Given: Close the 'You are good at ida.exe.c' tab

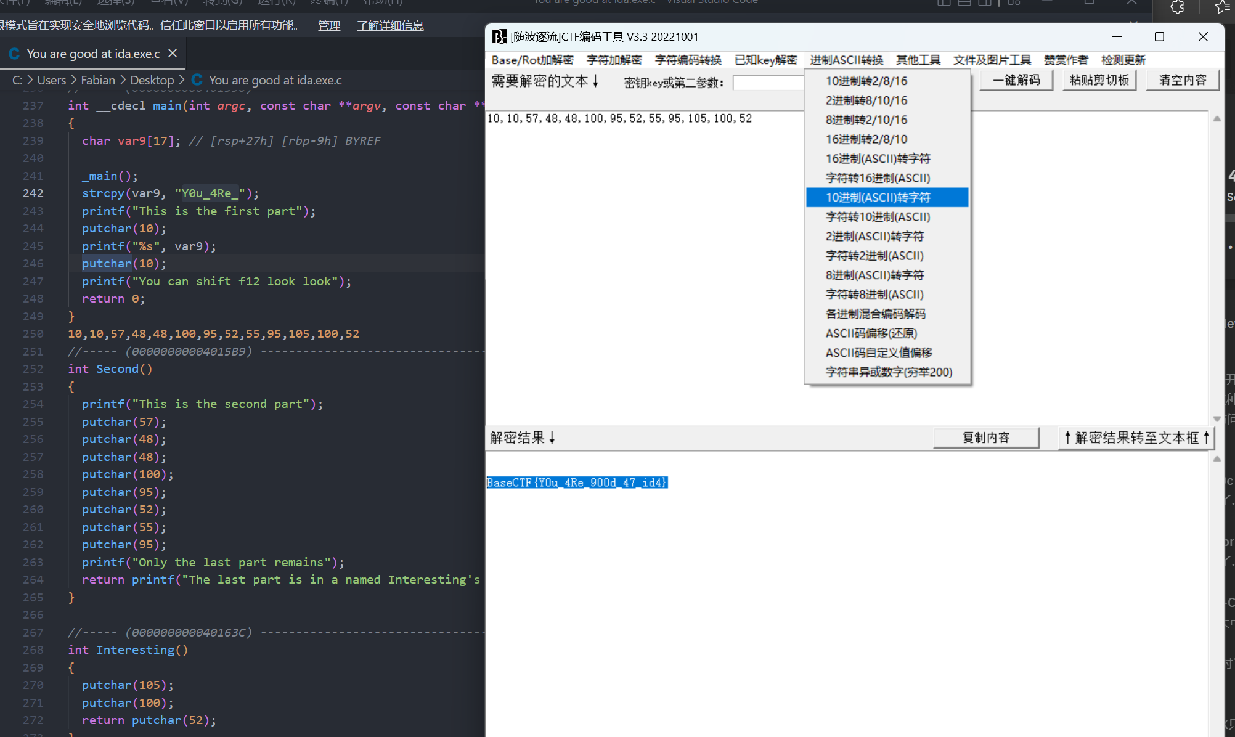Looking at the screenshot, I should point(173,54).
